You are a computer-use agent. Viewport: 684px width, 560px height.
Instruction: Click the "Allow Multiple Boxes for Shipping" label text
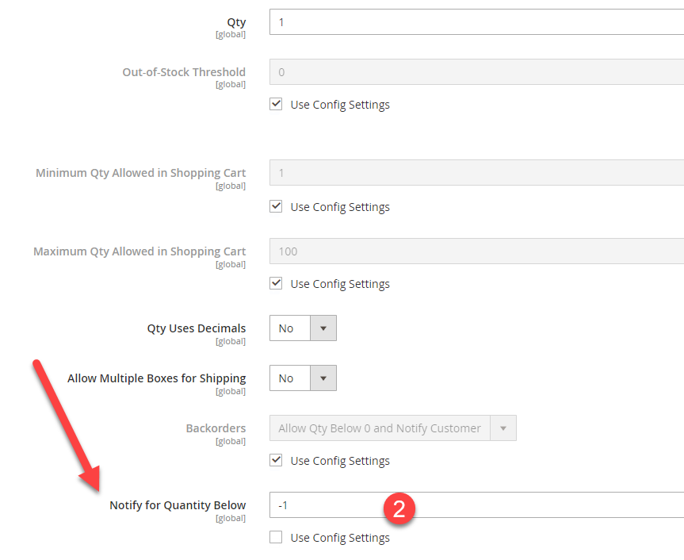[x=157, y=378]
